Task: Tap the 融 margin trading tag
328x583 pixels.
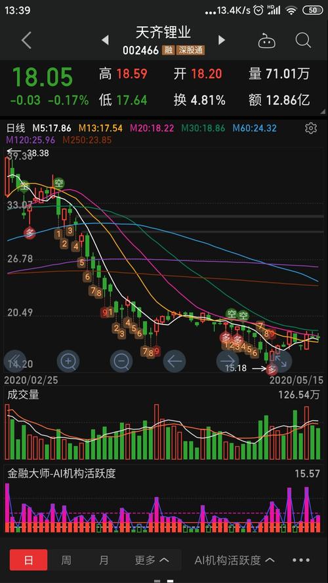Action: (x=168, y=50)
